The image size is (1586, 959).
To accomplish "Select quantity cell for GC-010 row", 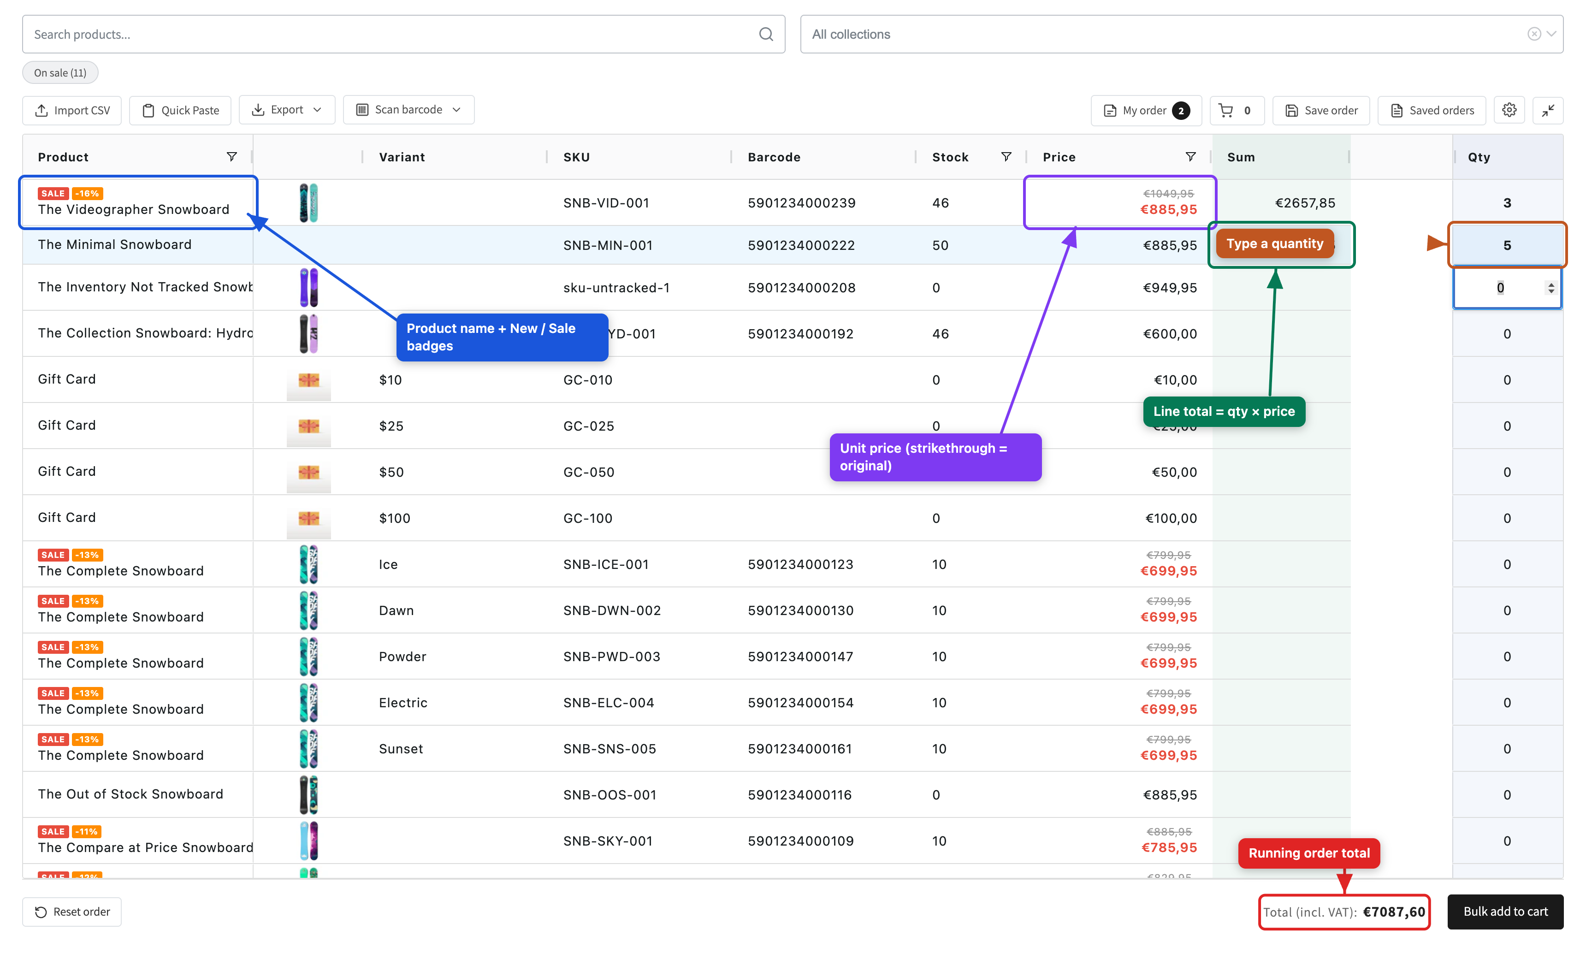I will coord(1507,380).
